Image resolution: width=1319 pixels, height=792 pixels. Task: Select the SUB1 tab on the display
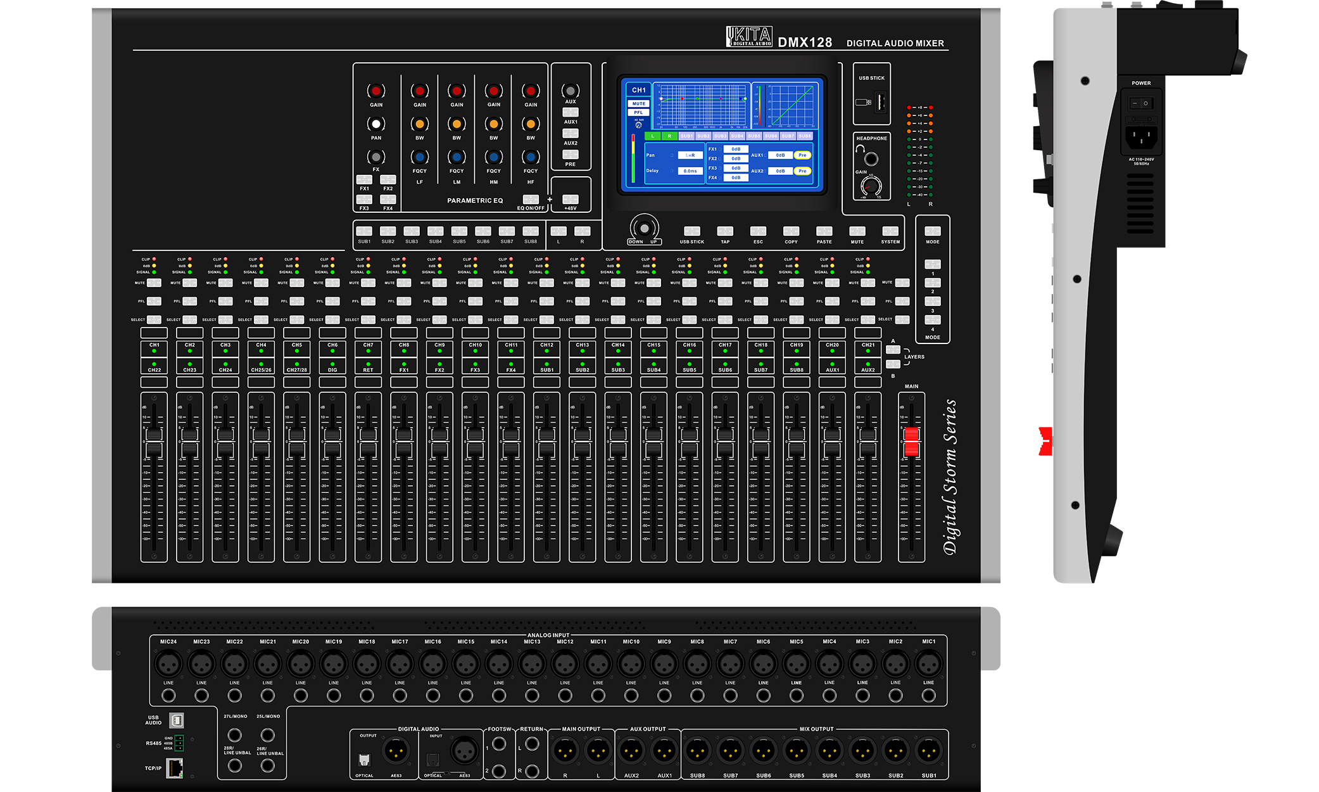[x=686, y=136]
